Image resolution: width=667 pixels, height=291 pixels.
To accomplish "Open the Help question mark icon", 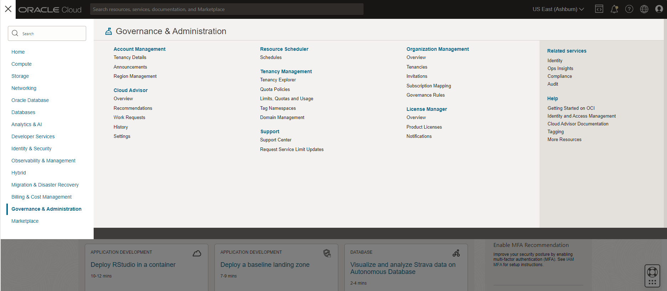I will 629,9.
